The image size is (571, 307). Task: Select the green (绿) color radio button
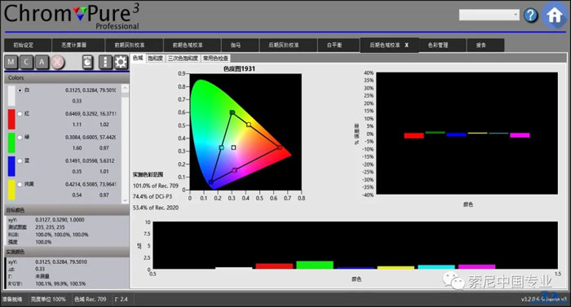point(20,138)
